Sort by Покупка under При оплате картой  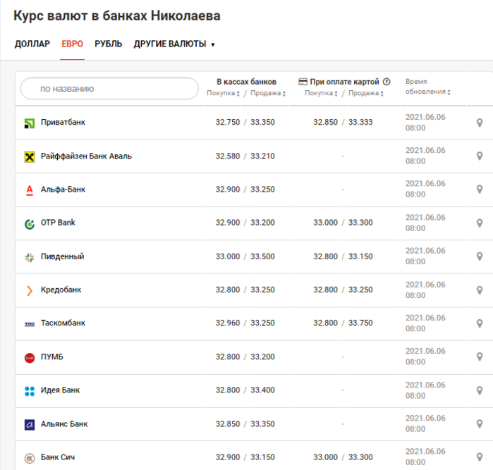pos(321,93)
